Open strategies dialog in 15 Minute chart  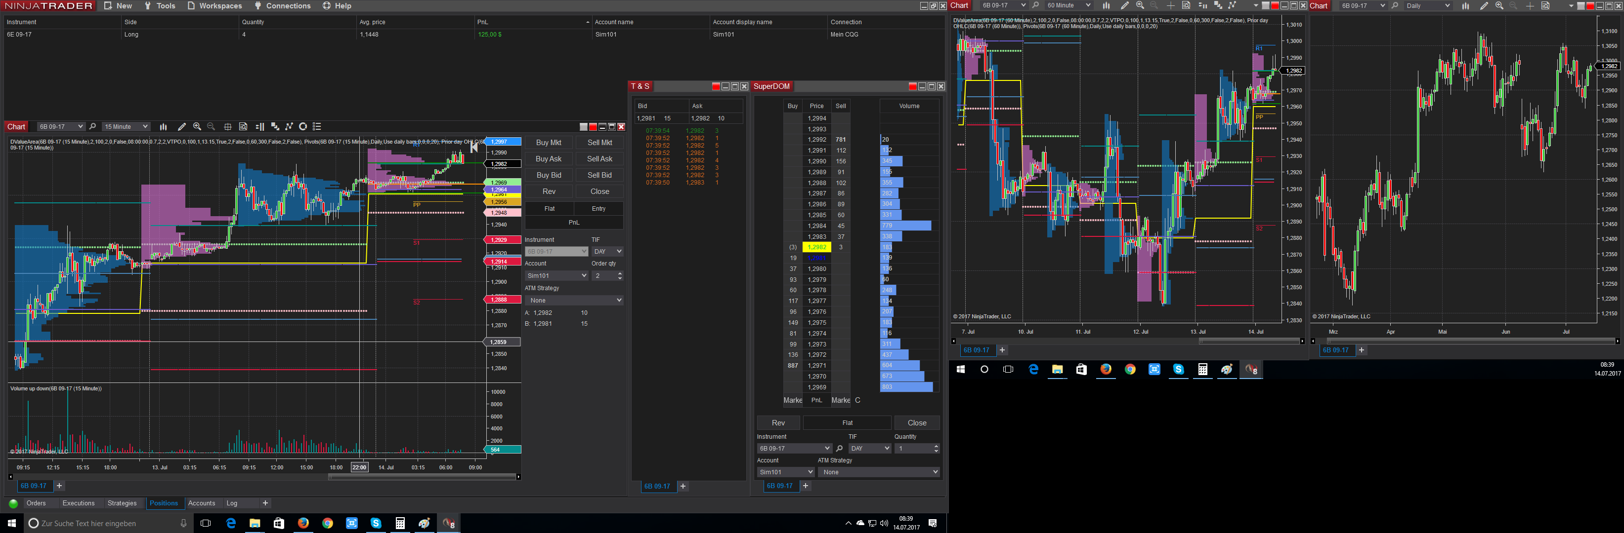[290, 126]
